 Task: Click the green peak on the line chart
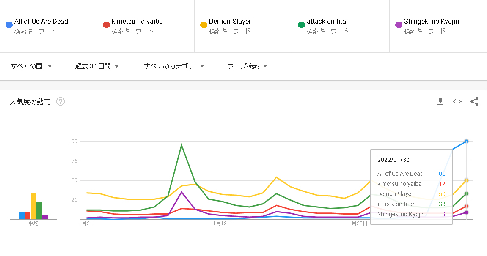pos(182,145)
